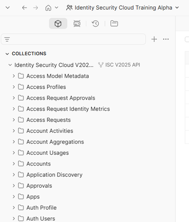Expand the Apps folder
The width and height of the screenshot is (189, 222).
point(14,196)
